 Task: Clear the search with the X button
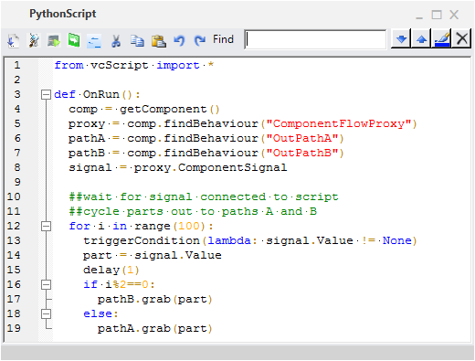point(462,39)
